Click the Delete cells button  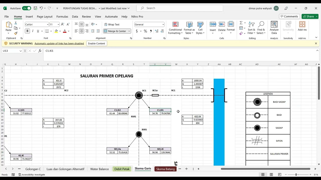pyautogui.click(x=222, y=28)
